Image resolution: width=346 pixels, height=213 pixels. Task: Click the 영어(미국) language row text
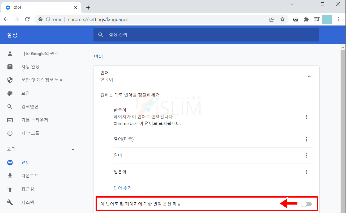(x=123, y=139)
